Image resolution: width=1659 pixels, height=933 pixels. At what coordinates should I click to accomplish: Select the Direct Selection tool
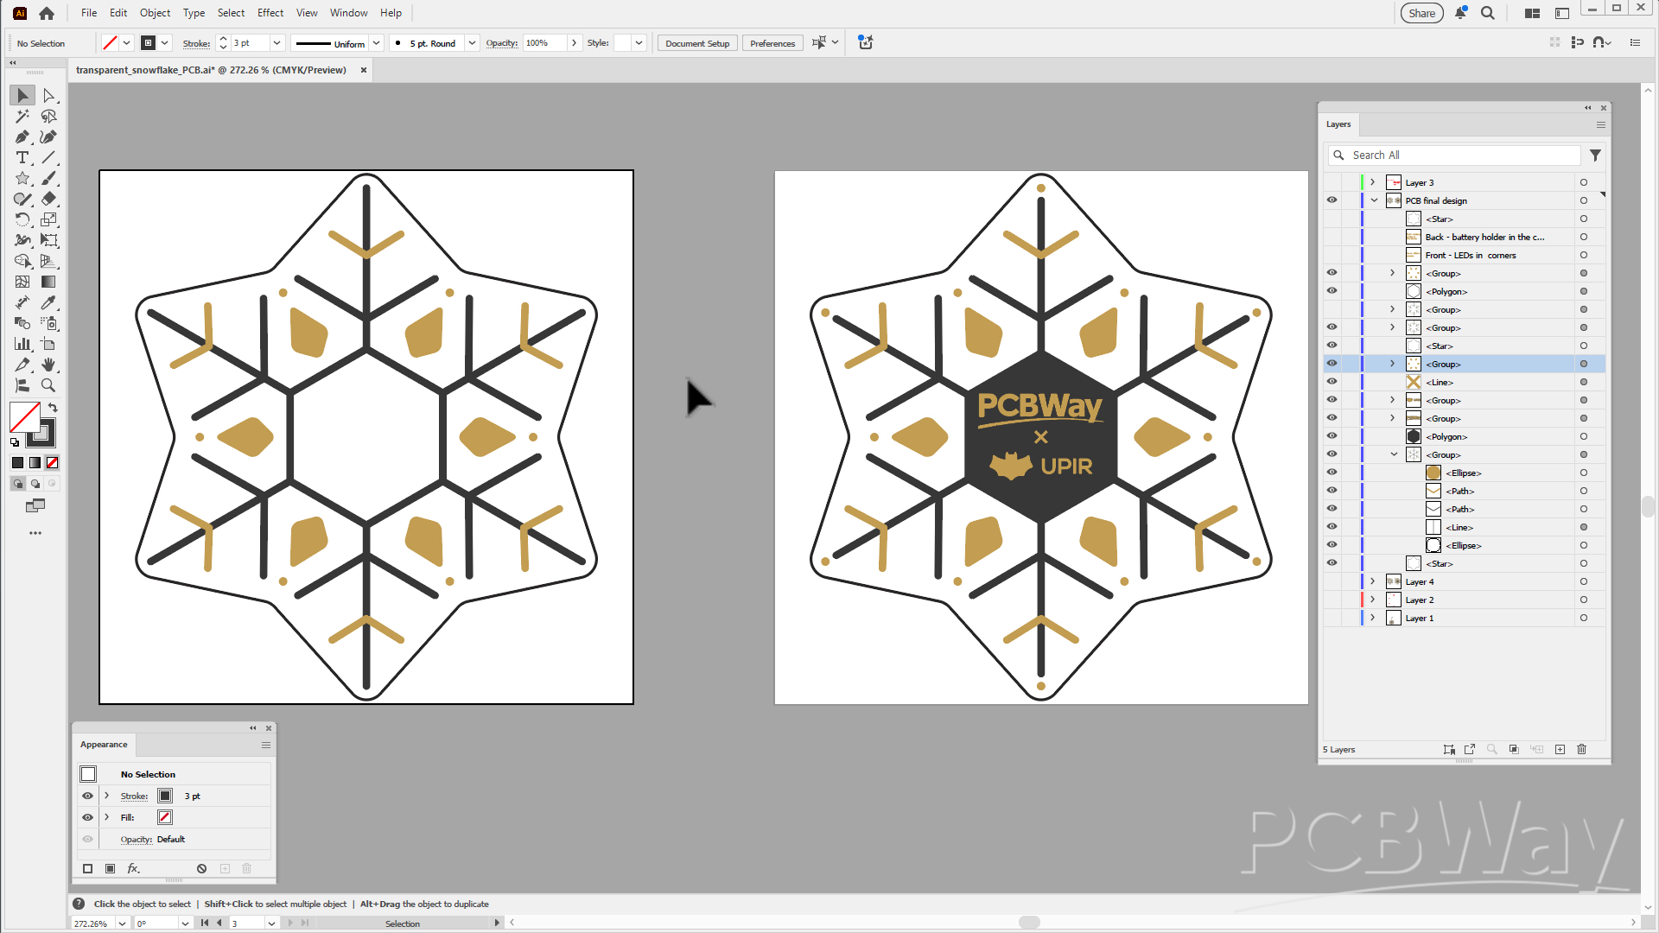tap(48, 96)
